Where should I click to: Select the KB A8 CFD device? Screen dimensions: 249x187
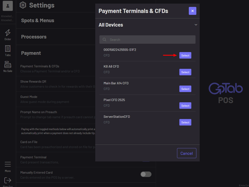(185, 72)
